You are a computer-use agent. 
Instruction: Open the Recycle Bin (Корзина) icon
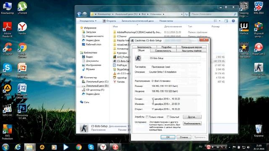tap(258, 130)
